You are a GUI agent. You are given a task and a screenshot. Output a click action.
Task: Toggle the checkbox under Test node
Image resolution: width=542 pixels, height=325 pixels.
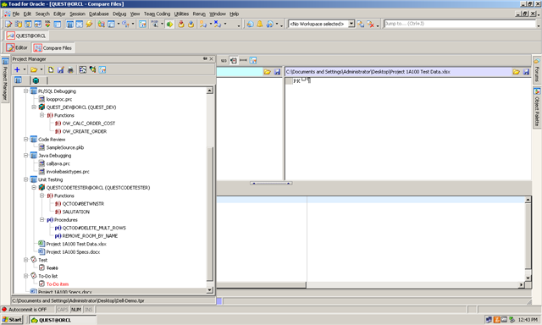41,267
